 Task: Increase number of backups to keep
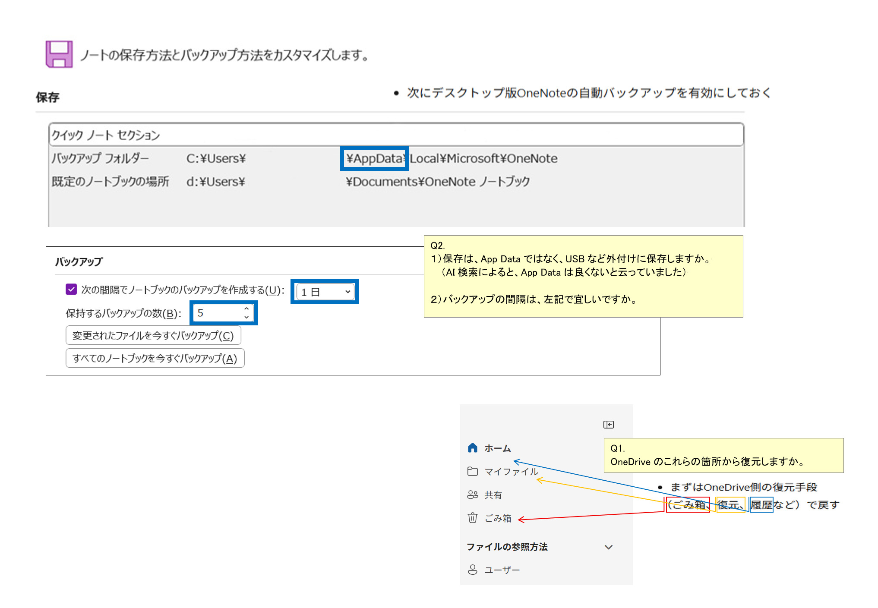click(x=246, y=309)
